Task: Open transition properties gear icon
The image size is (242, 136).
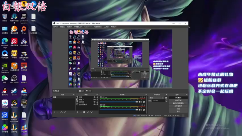Action: tap(166, 98)
